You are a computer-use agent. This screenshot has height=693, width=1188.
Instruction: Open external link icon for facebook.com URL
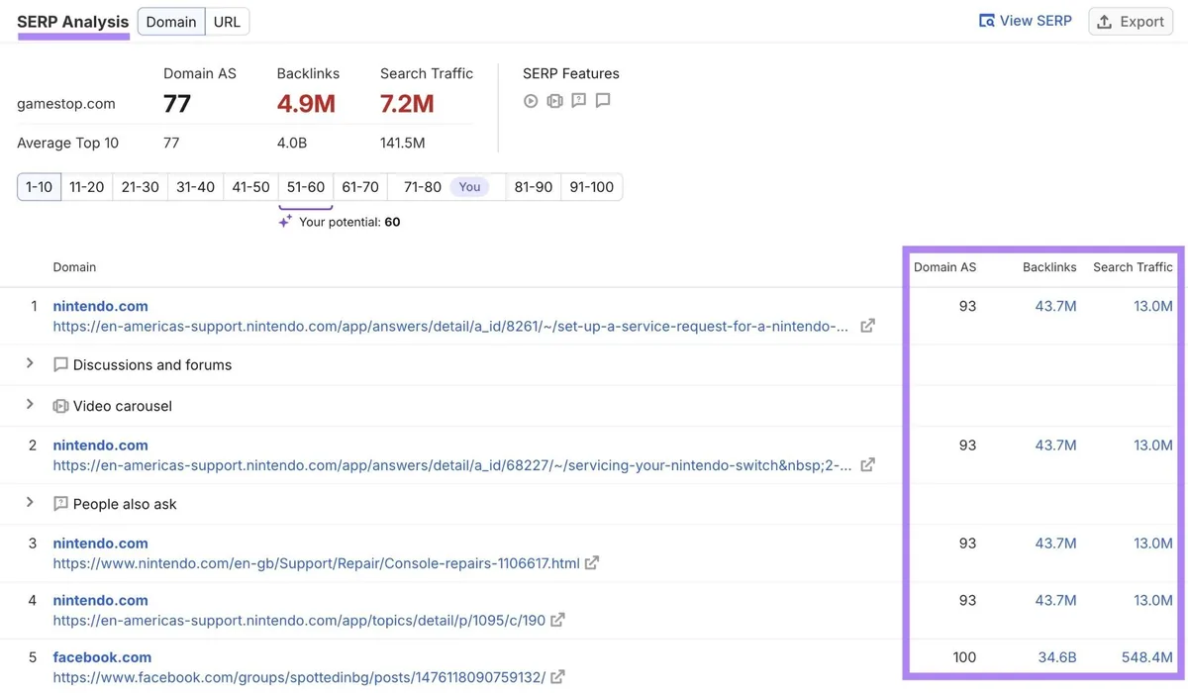557,677
